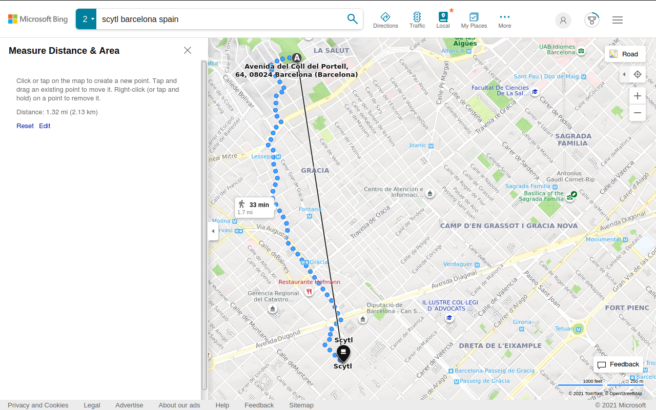Viewport: 656px width, 410px height.
Task: Click the IL·LUSTRE COL·LEGI D´ADVOCATS education icon
Action: click(x=449, y=318)
